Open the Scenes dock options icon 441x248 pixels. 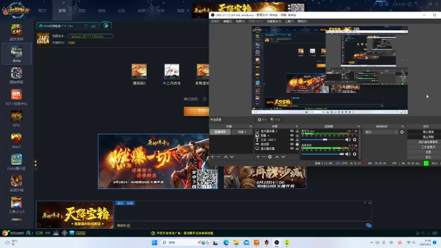click(x=251, y=126)
